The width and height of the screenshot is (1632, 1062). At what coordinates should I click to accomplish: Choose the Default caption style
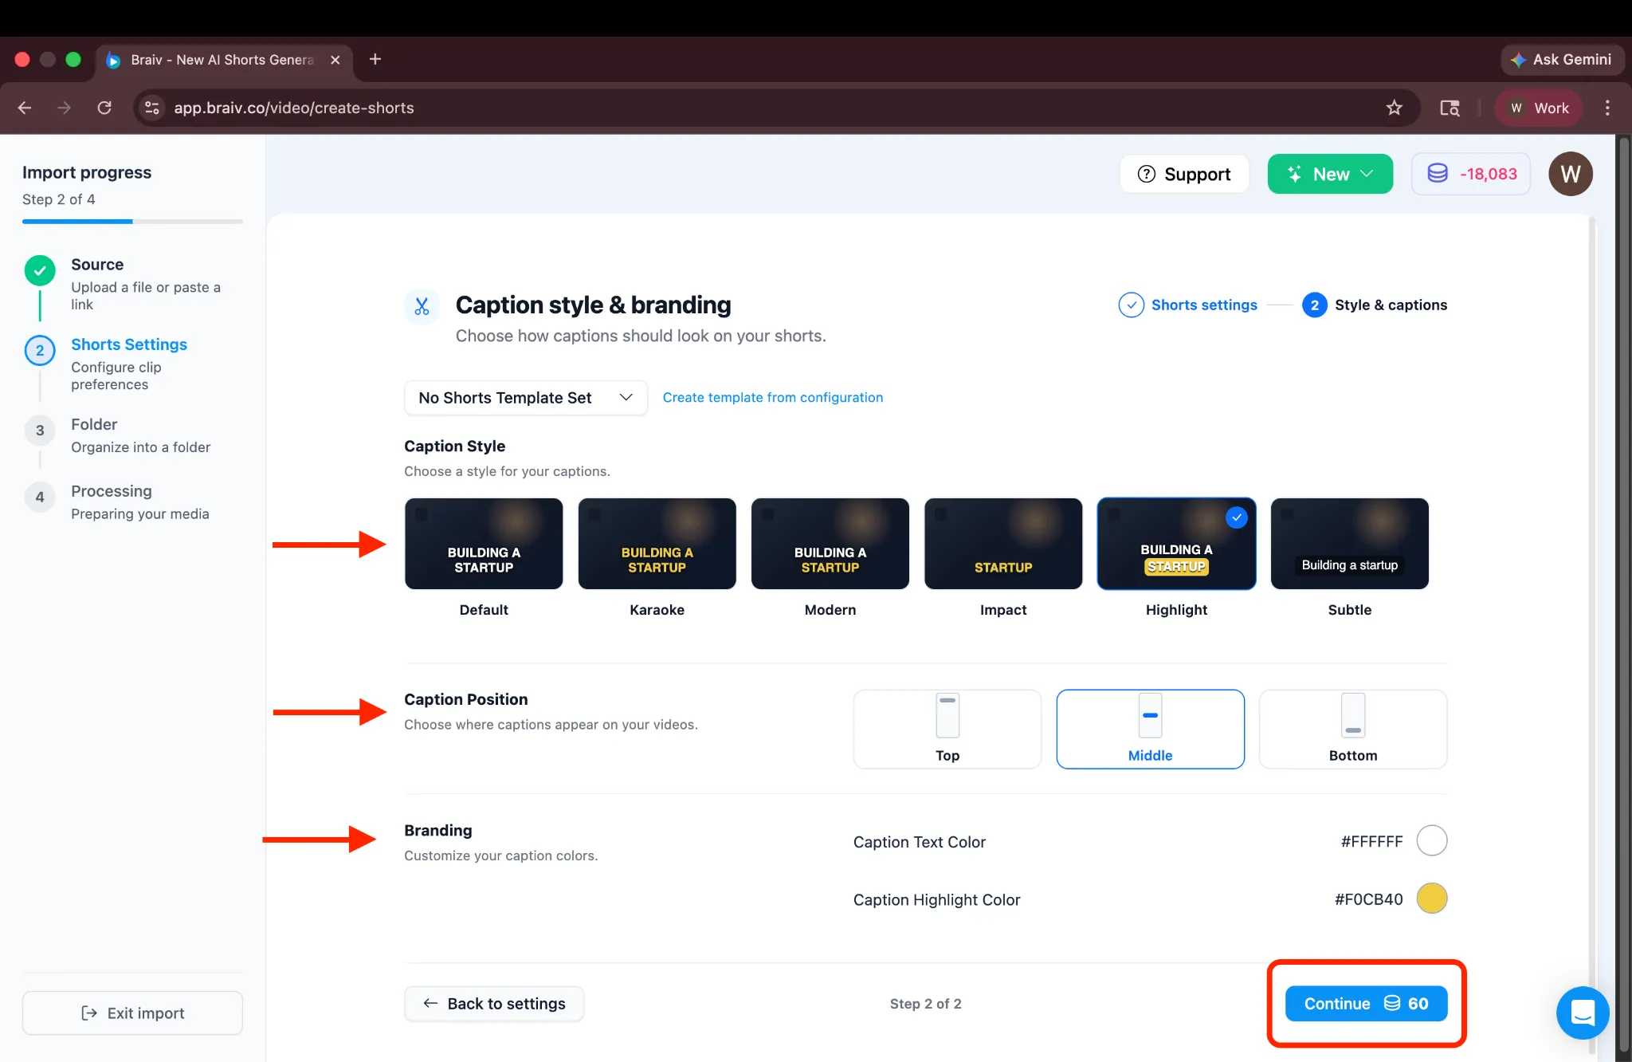coord(484,544)
